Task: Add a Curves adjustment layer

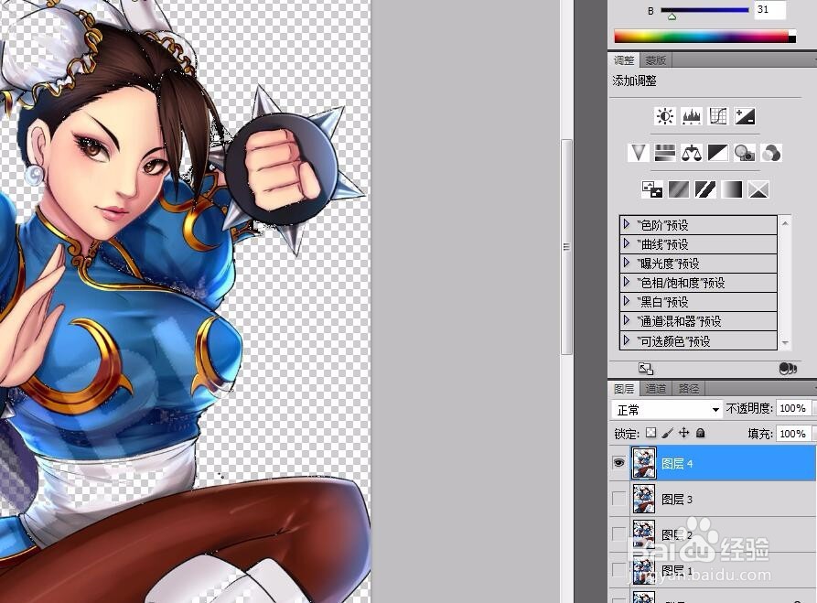Action: (x=718, y=116)
